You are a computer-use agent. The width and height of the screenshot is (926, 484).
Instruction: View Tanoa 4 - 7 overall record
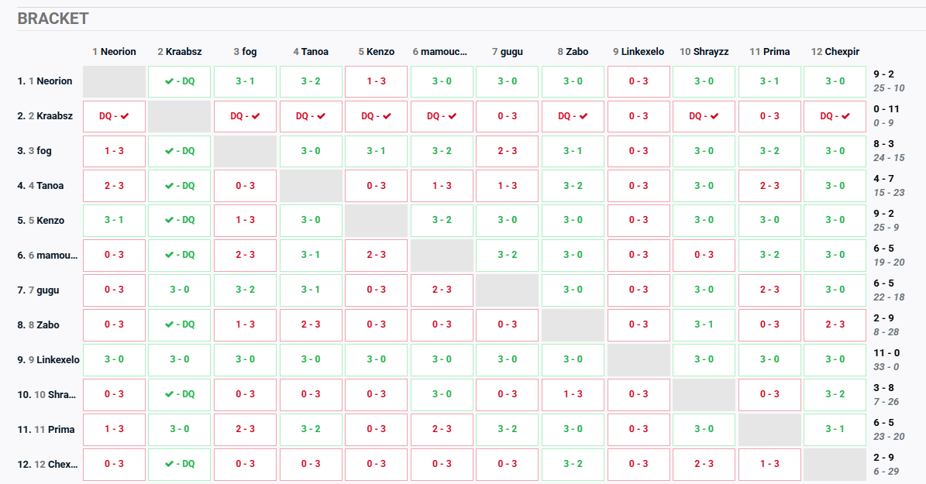(x=883, y=179)
